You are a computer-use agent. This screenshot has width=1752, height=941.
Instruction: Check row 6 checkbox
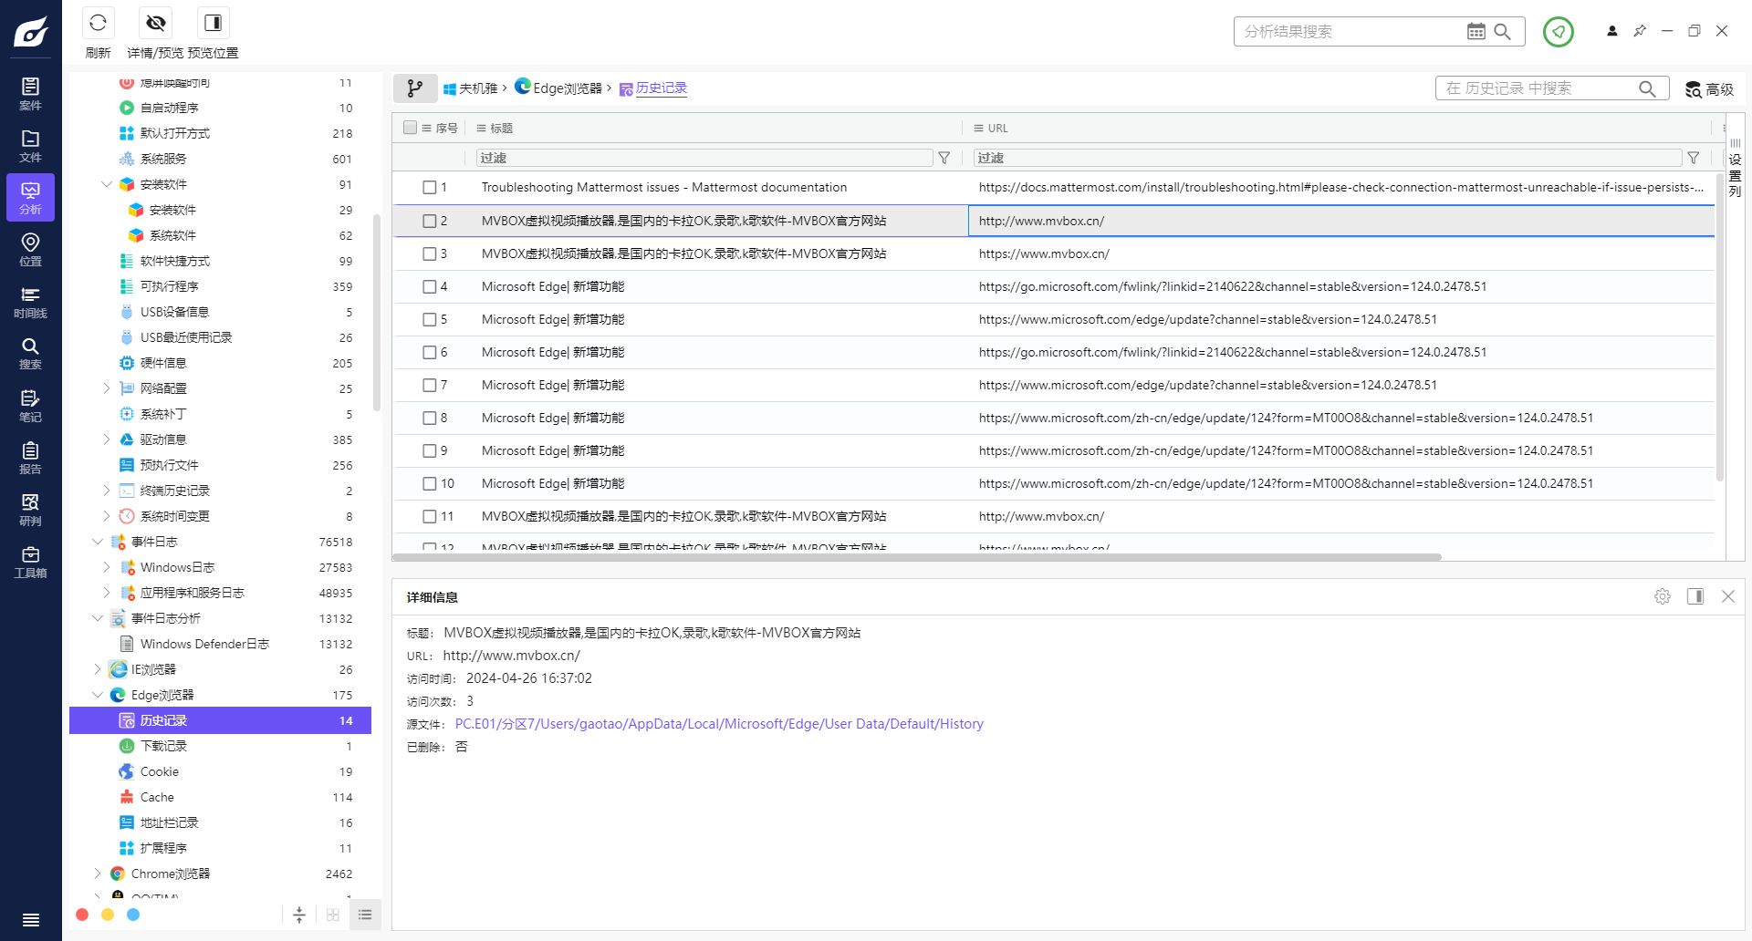430,352
